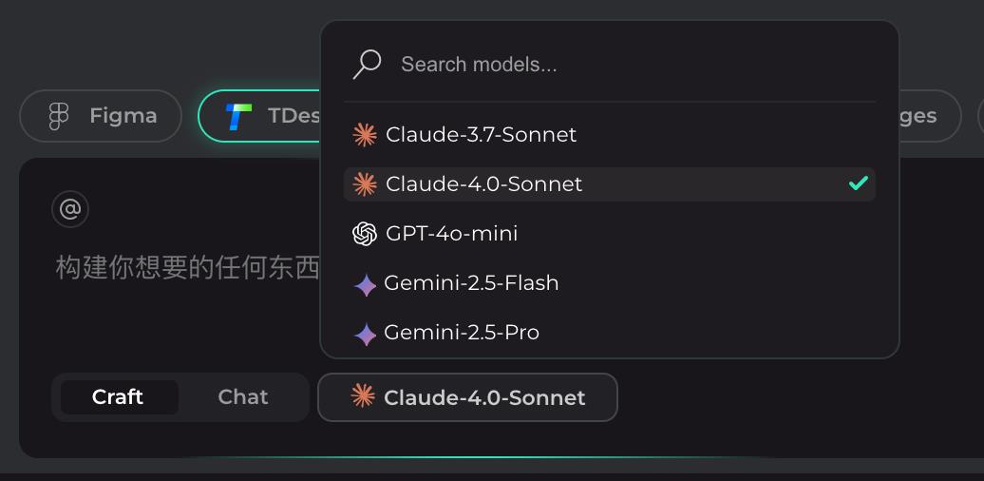Image resolution: width=984 pixels, height=481 pixels.
Task: Switch to Chat mode
Action: click(243, 396)
